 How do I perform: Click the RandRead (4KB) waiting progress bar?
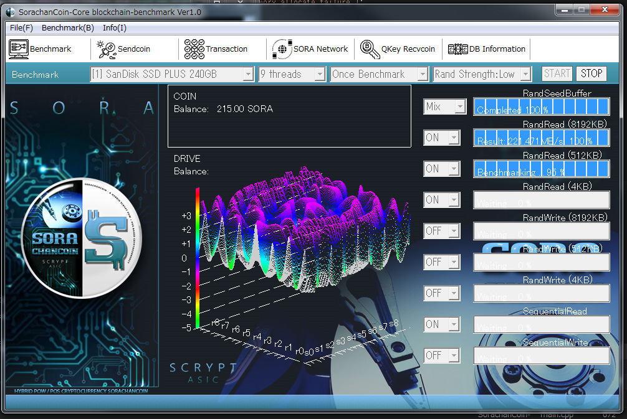pos(542,200)
